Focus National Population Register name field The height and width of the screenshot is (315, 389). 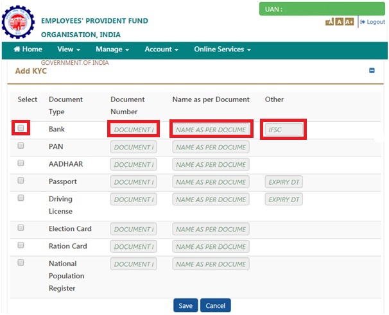[211, 264]
